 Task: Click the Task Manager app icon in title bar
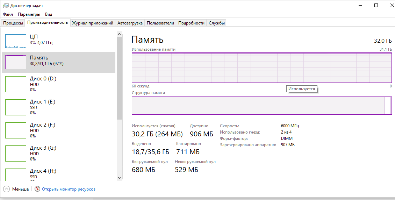pyautogui.click(x=6, y=6)
